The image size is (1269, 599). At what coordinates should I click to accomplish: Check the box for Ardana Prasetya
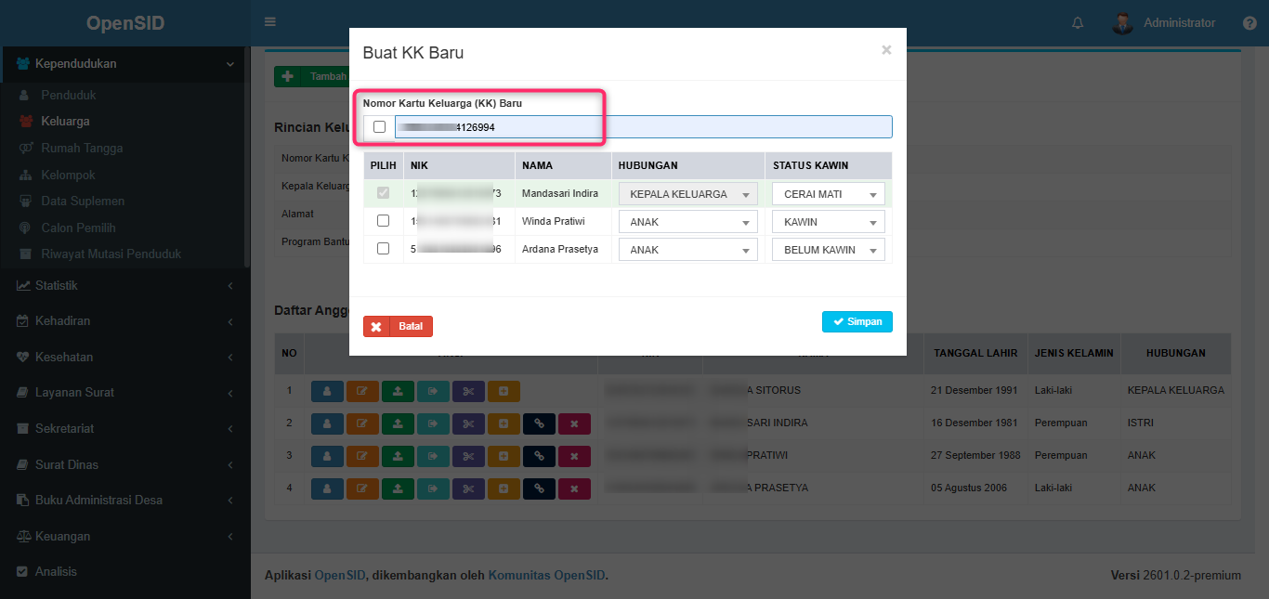pos(383,249)
